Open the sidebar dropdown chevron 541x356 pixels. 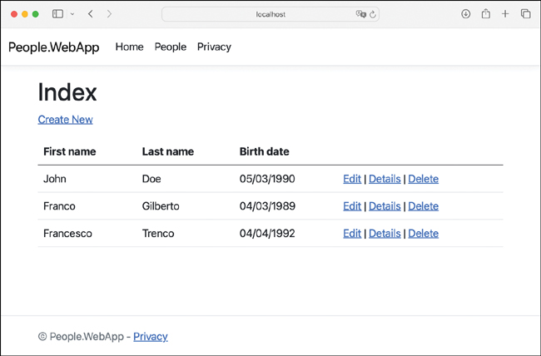(72, 14)
